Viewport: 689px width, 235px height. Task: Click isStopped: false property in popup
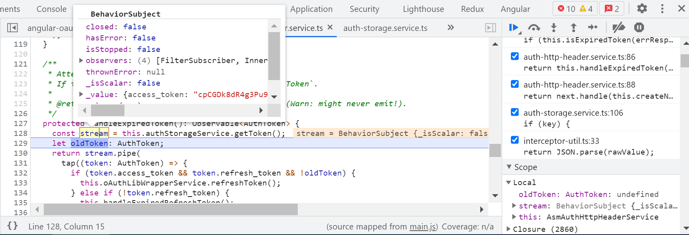coord(123,49)
